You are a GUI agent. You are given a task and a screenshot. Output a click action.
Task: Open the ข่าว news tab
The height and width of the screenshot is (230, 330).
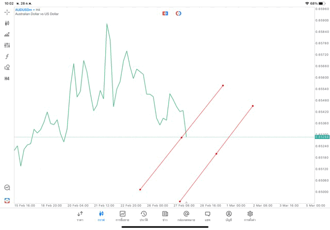(x=165, y=216)
